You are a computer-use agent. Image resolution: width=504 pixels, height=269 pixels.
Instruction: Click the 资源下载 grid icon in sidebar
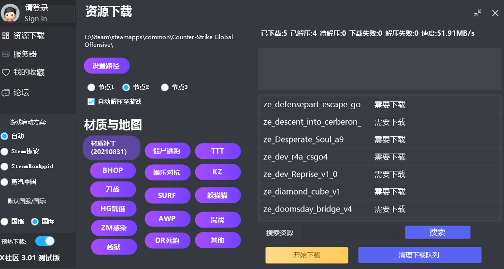tap(6, 36)
